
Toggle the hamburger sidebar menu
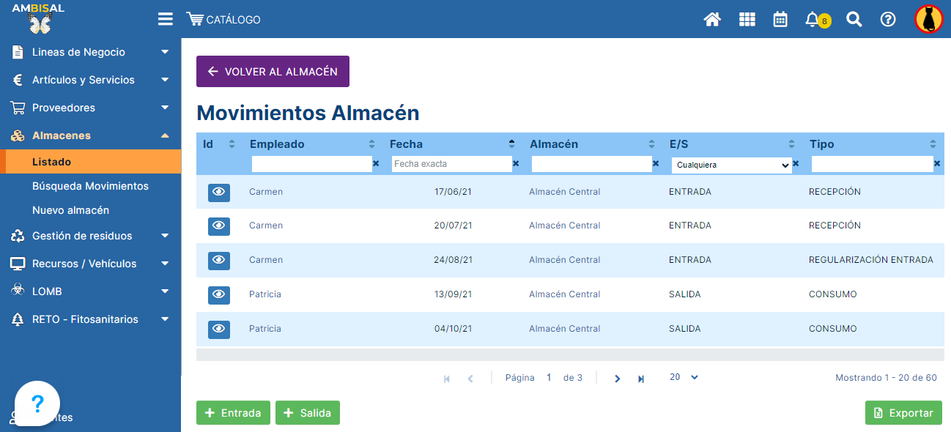(x=166, y=20)
